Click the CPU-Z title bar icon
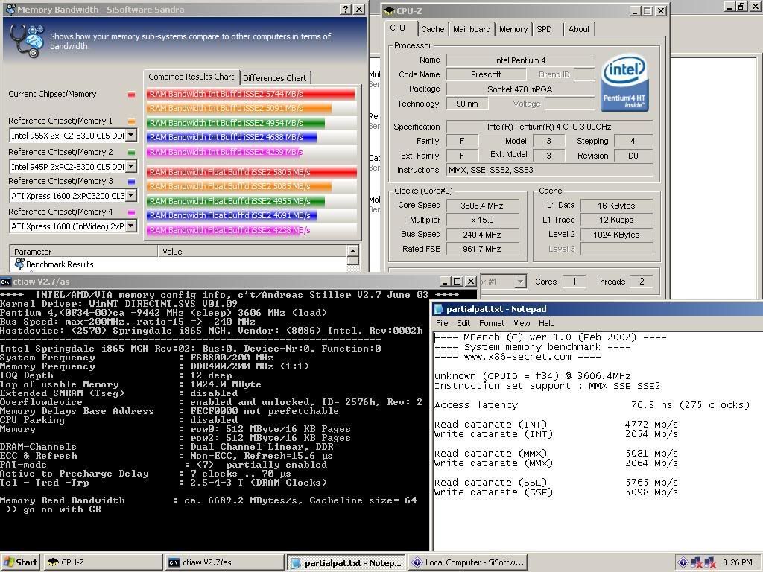The width and height of the screenshot is (763, 572). 390,11
